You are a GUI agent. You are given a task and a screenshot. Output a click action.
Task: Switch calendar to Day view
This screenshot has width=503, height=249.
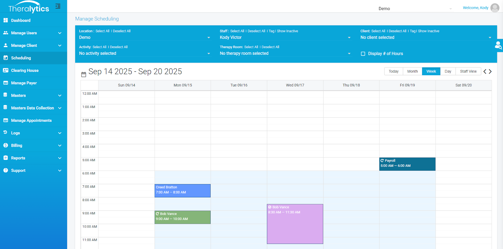(448, 71)
